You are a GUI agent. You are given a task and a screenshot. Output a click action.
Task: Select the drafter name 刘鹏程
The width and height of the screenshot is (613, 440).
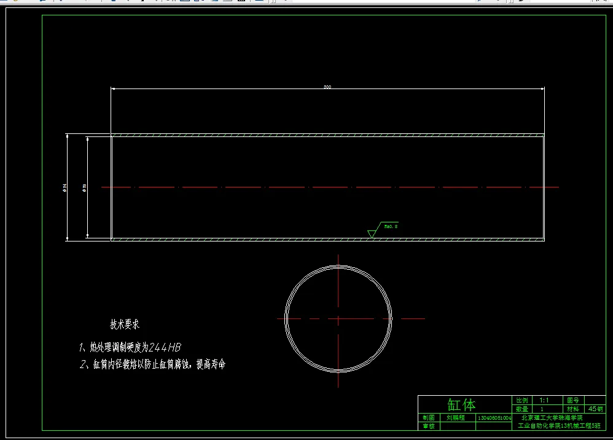[455, 417]
